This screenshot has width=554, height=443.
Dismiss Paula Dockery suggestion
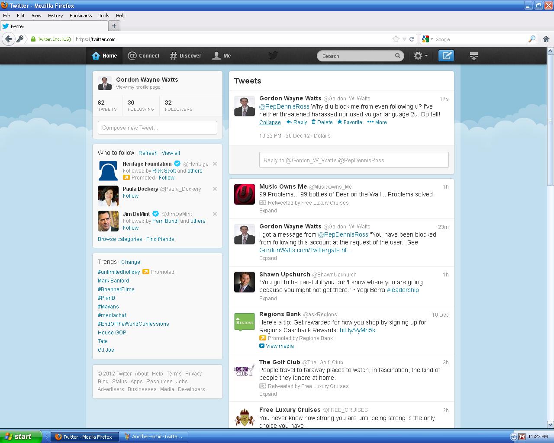[215, 189]
